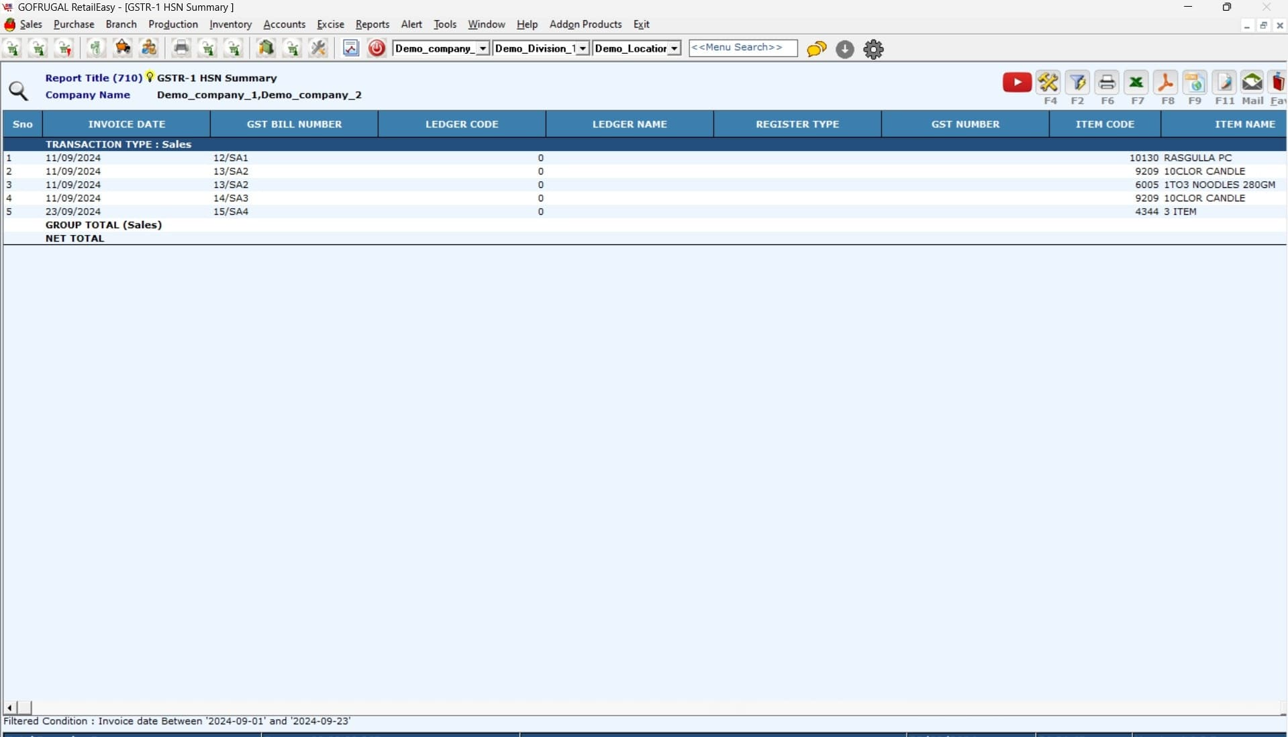Viewport: 1288px width, 737px height.
Task: Focus the Menu Search input box
Action: point(743,48)
